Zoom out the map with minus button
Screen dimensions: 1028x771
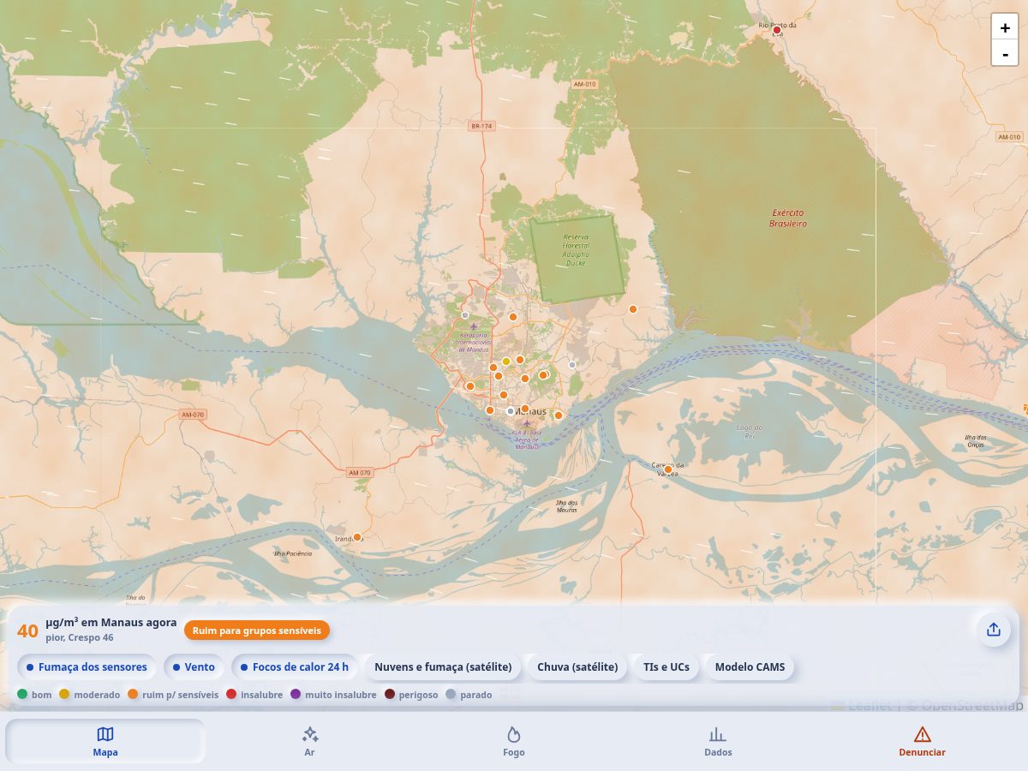1005,53
